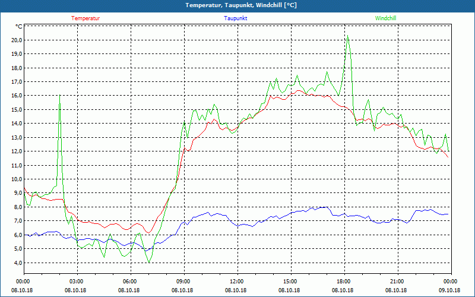Click the 16,0 y-axis value label
475x297 pixels.
[16, 96]
